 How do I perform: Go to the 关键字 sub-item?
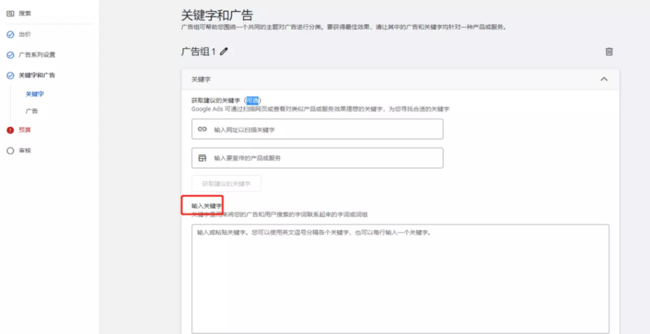34,94
